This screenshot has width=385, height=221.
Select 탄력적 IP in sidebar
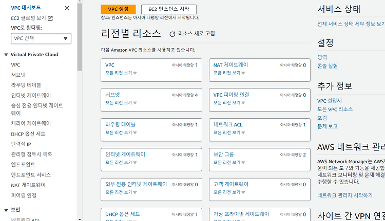coord(21,144)
